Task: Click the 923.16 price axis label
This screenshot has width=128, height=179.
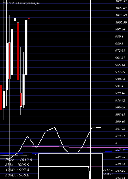Action: point(120,93)
